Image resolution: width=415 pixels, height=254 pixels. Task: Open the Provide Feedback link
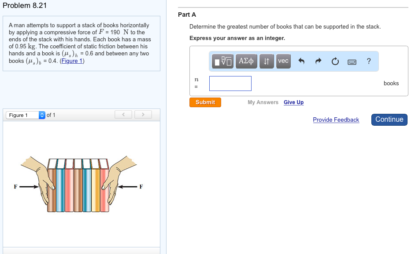(x=336, y=120)
